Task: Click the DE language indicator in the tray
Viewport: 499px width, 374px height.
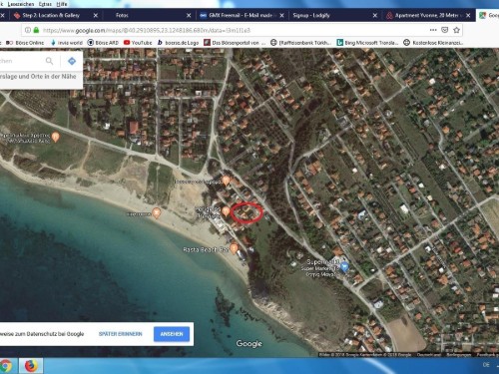Action: point(486,365)
